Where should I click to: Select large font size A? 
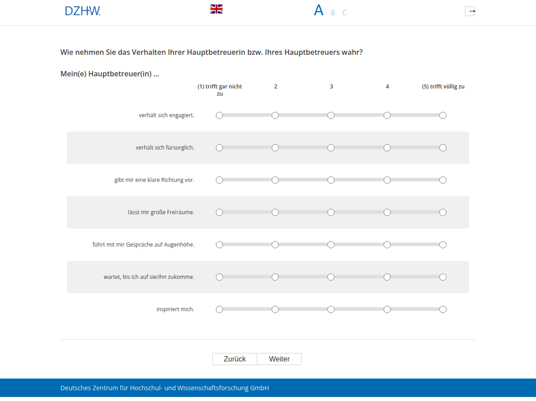(x=319, y=10)
